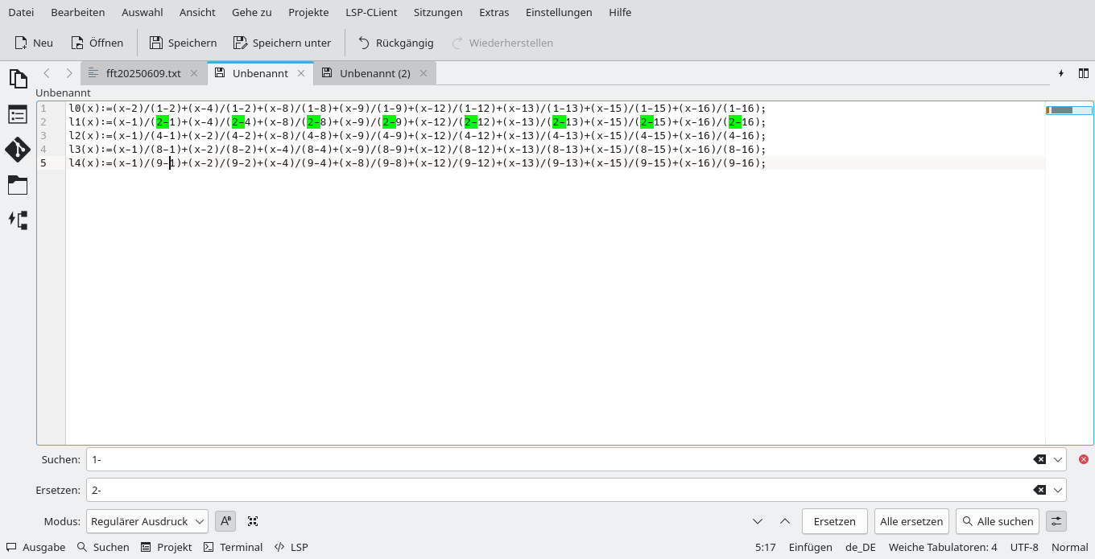Show the symbol outline sidebar panel
The image size is (1095, 559).
[x=18, y=114]
